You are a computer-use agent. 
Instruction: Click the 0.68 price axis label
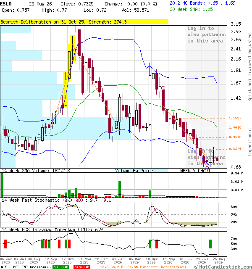point(236,167)
